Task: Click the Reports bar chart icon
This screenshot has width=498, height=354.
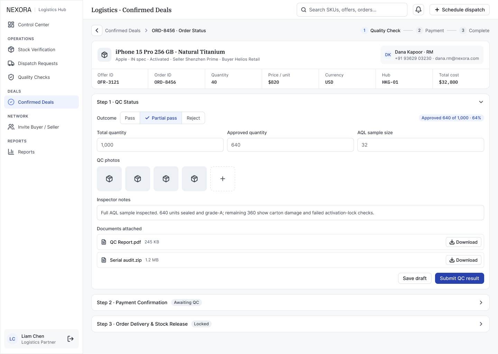Action: tap(11, 152)
